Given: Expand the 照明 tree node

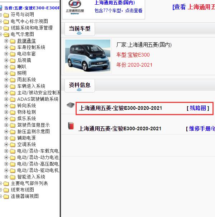Looking at the screenshot, I should click(x=6, y=73).
